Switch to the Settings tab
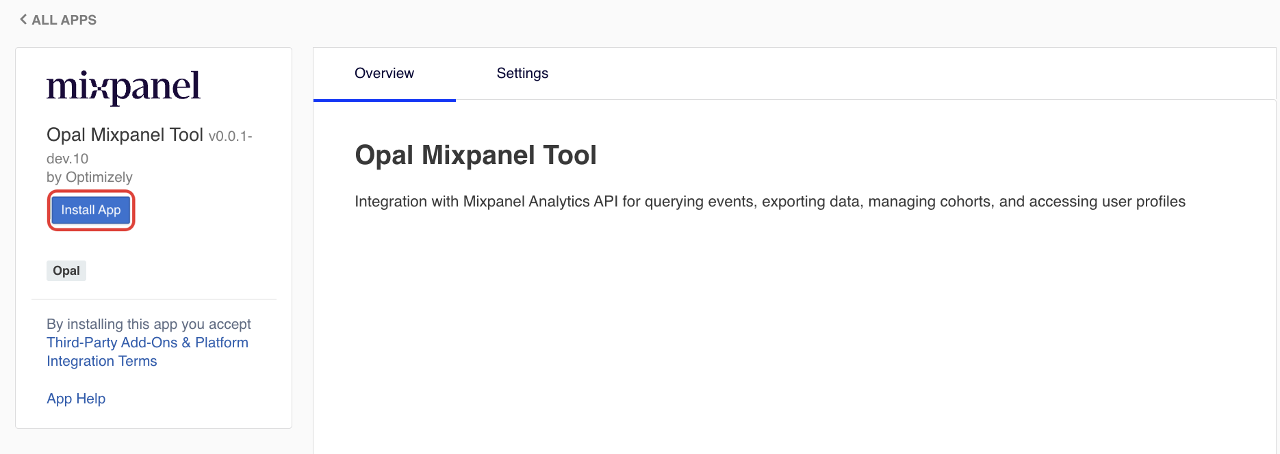 [522, 73]
